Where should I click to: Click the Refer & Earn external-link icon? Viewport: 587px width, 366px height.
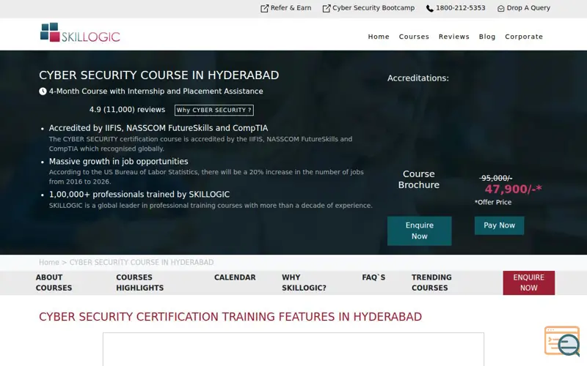pyautogui.click(x=264, y=8)
